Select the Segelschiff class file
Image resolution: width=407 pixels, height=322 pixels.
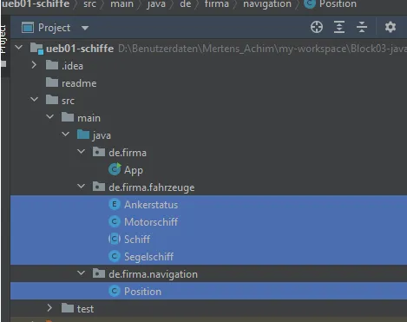[x=148, y=257]
